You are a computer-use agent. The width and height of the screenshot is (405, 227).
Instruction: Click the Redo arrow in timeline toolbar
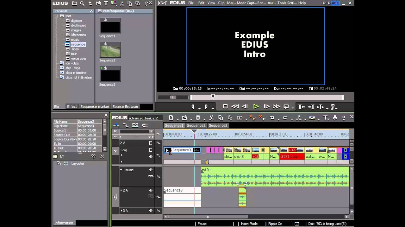pos(285,118)
